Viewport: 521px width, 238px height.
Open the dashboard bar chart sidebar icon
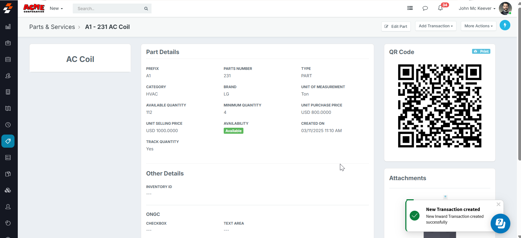(x=8, y=27)
